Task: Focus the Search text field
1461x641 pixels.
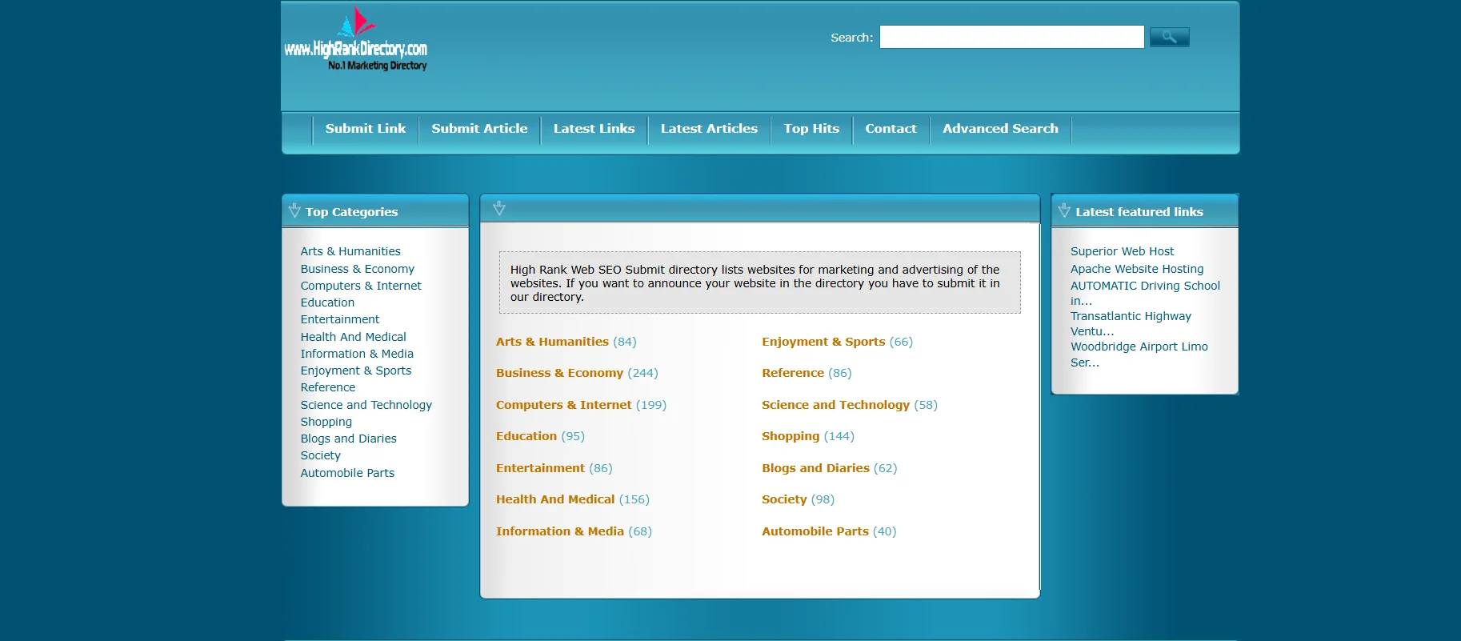Action: click(1011, 37)
